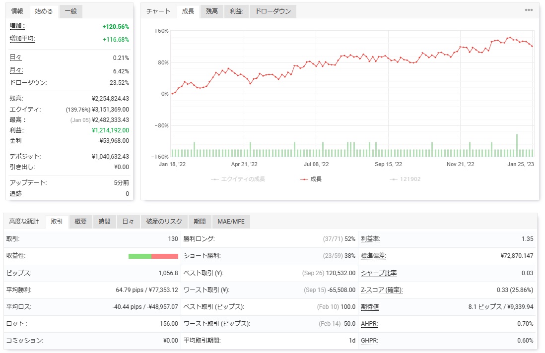Screen dimensions: 545x353
Task: Click the ¥1,040,632.43 deposit value
Action: coord(111,157)
